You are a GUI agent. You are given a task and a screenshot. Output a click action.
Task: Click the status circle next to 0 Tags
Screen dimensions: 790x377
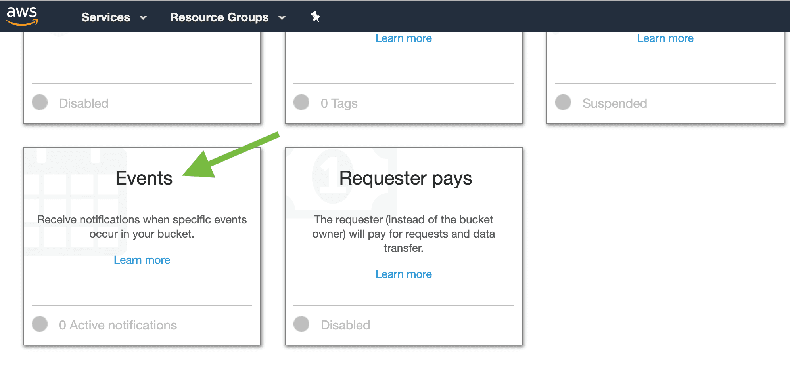coord(301,103)
